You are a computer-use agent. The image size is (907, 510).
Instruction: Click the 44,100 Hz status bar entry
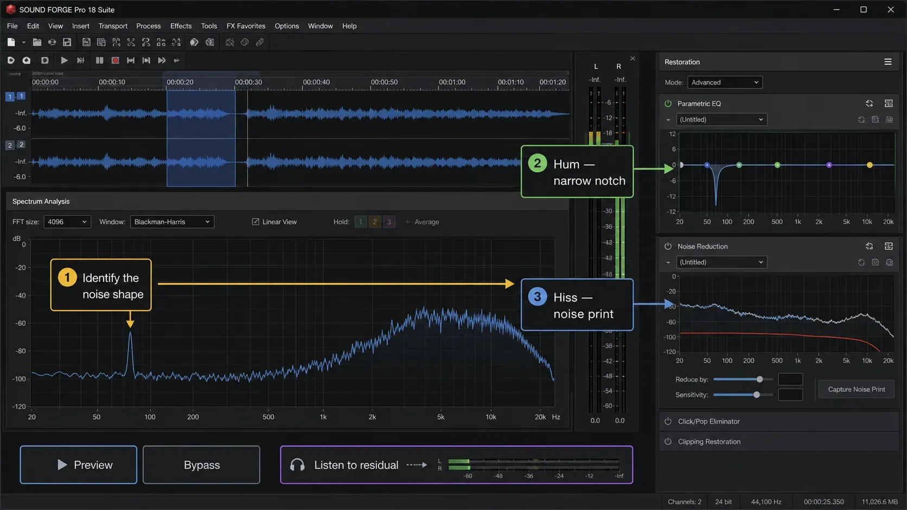tap(766, 502)
